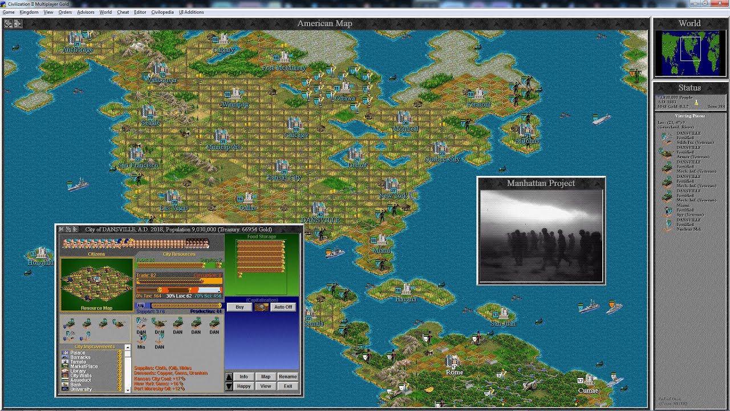
Task: Select the Palace improvement row
Action: coord(91,353)
